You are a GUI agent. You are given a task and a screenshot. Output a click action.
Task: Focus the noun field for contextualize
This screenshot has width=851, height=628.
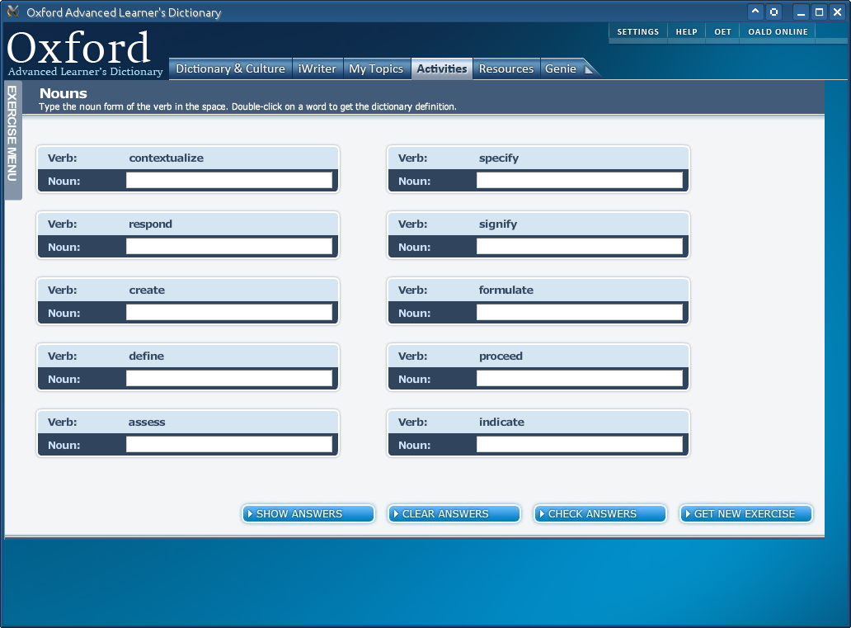tap(229, 181)
